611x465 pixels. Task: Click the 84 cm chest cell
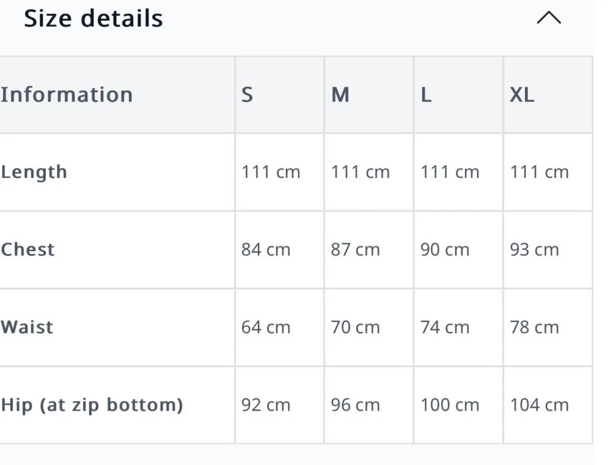[266, 250]
